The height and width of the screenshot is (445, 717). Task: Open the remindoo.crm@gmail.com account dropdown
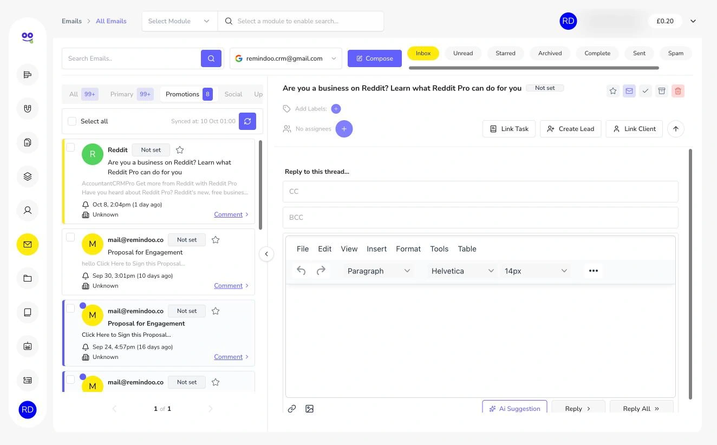(286, 58)
